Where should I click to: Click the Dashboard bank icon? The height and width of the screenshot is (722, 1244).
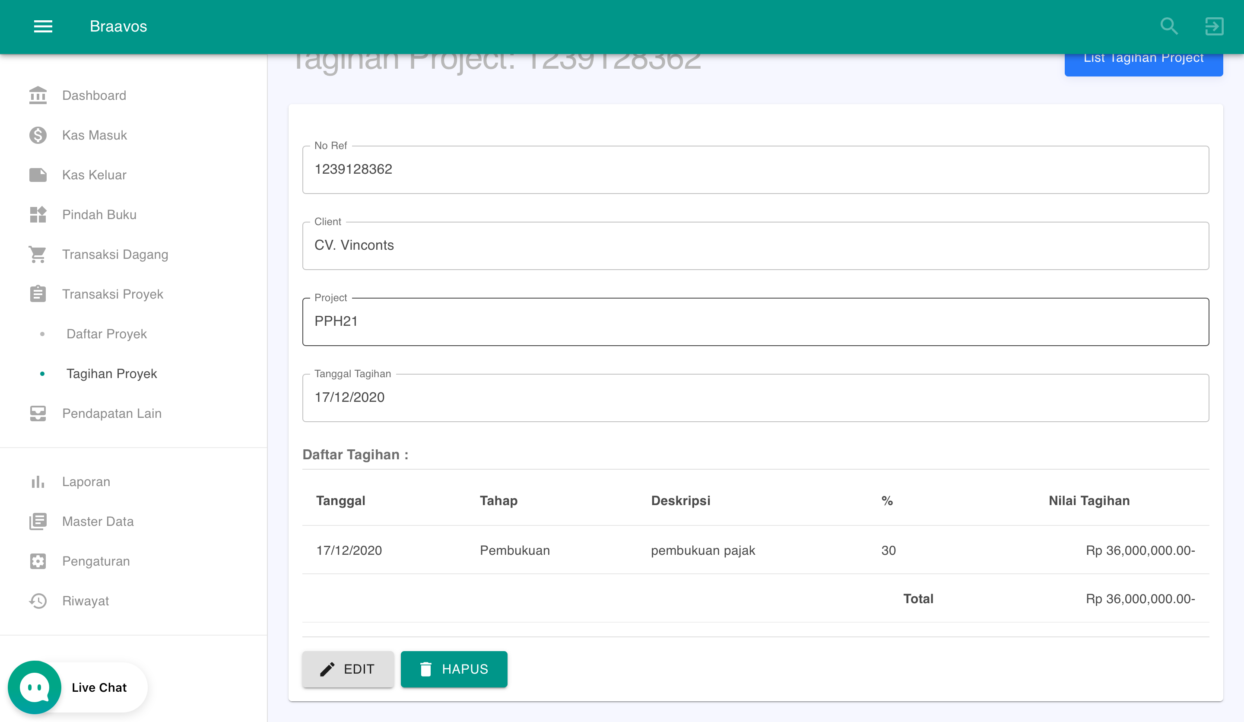point(38,95)
